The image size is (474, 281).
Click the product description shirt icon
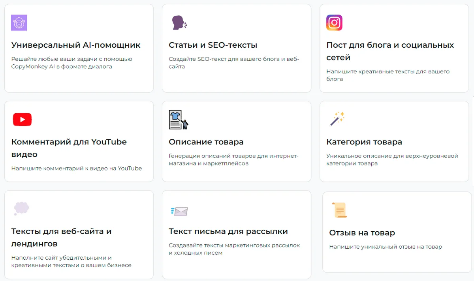click(x=179, y=120)
